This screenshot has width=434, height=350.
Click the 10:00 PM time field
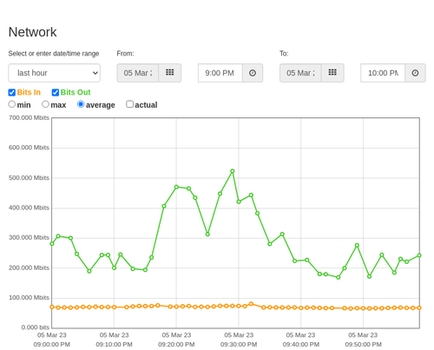[383, 73]
